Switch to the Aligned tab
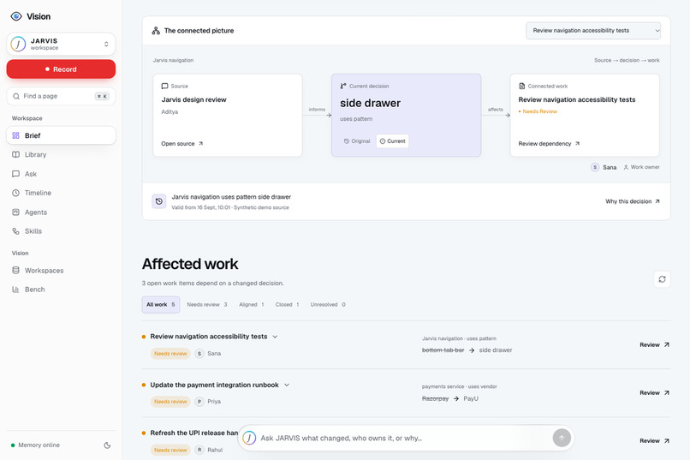This screenshot has width=690, height=460. click(x=252, y=305)
